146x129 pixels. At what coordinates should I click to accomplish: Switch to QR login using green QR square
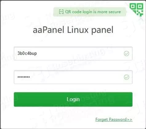[x=136, y=10]
